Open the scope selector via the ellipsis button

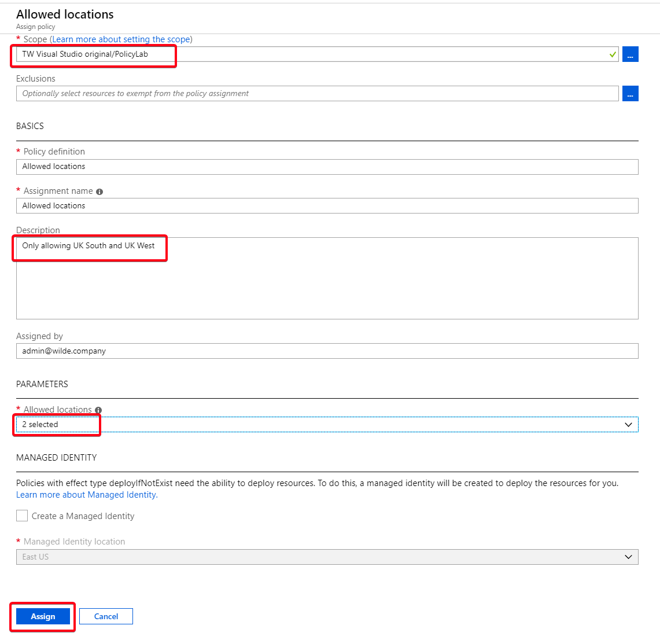(x=630, y=54)
